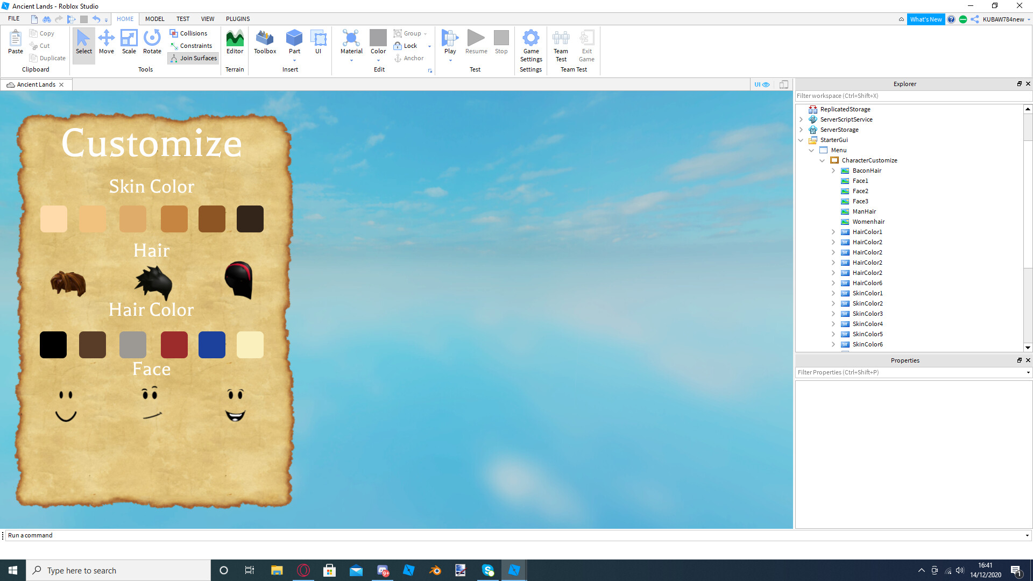Select the Move tool
This screenshot has height=581, width=1033.
[x=107, y=42]
